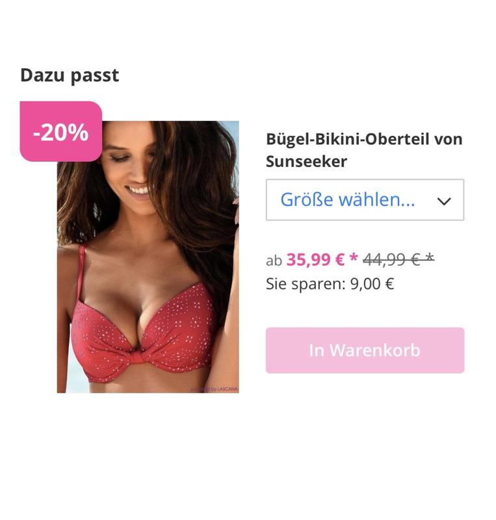Click the sale price 35,99 €
Viewport: 496px width, 520px height.
(x=315, y=259)
